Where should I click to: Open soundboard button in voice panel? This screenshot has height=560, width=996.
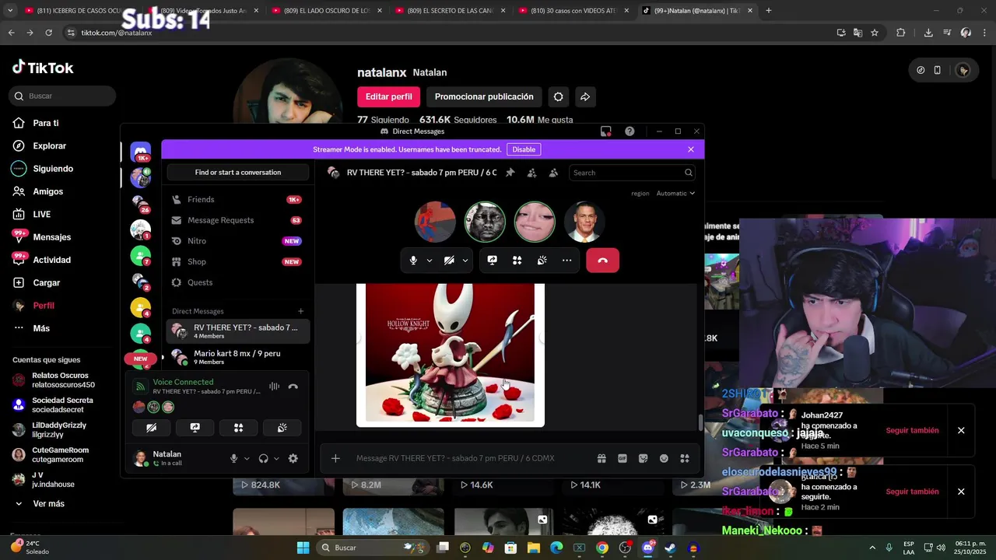pyautogui.click(x=282, y=428)
